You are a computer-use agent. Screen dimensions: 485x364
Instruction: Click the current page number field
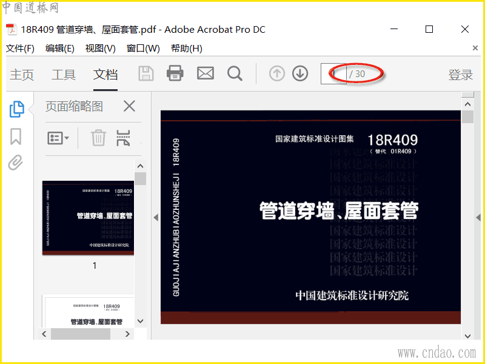coord(333,73)
